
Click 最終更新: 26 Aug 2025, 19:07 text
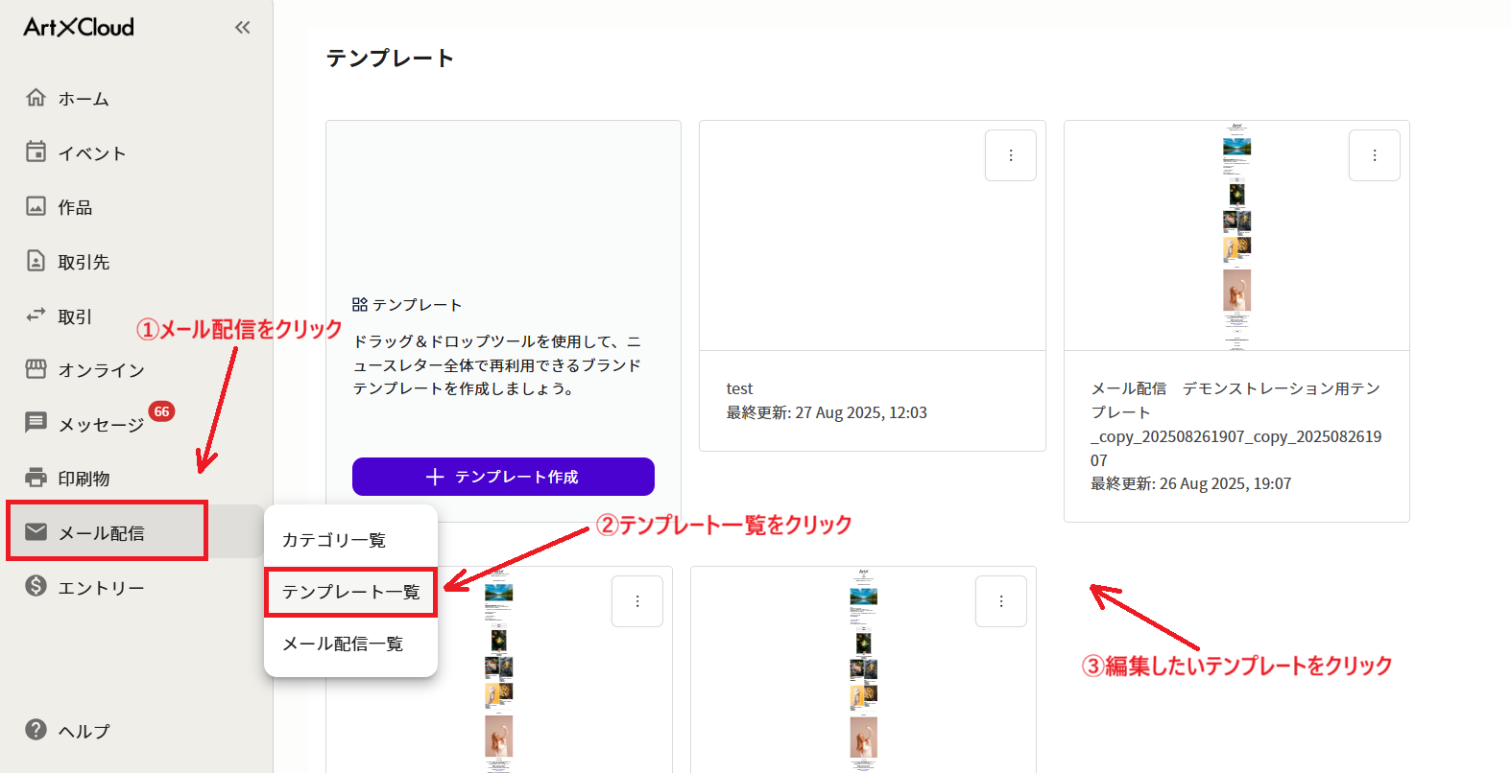[1190, 483]
